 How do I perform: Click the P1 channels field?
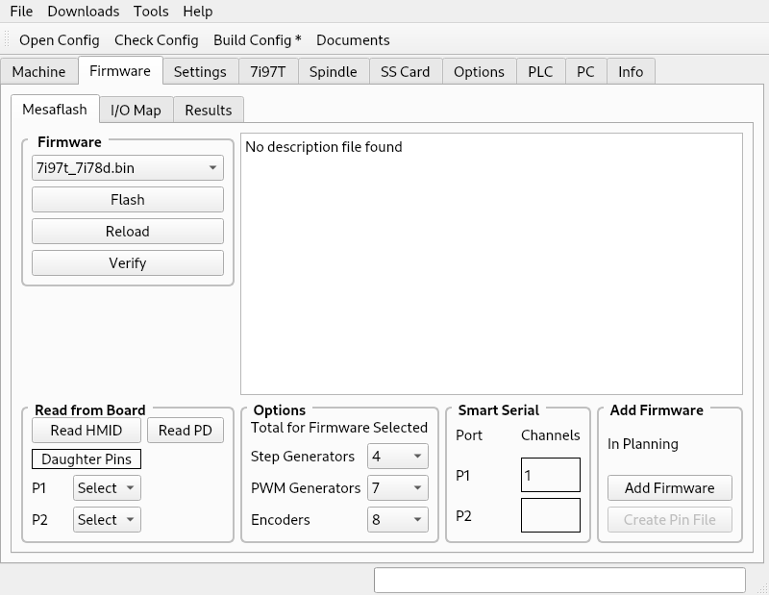(551, 475)
